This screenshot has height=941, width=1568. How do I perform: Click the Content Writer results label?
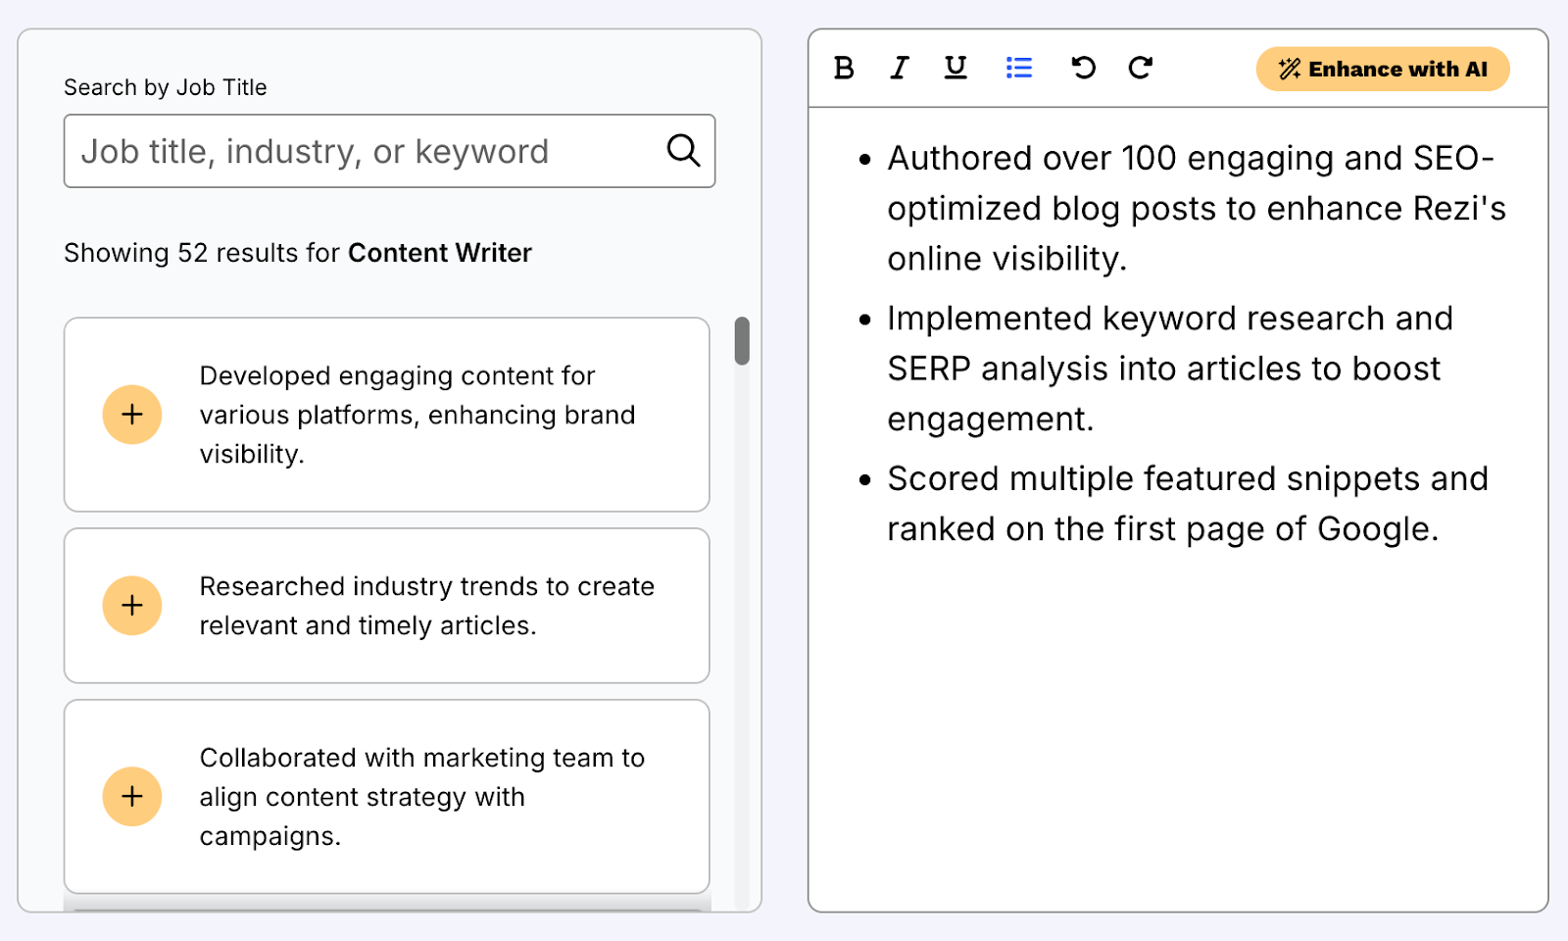439,252
